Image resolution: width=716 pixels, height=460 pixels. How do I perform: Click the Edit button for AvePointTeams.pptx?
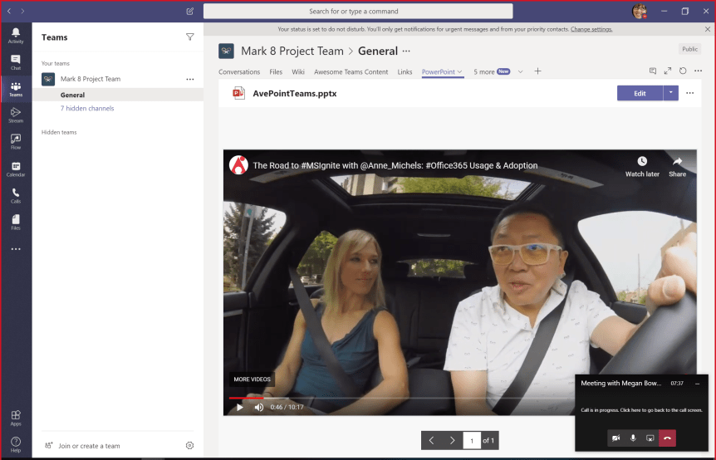tap(640, 93)
